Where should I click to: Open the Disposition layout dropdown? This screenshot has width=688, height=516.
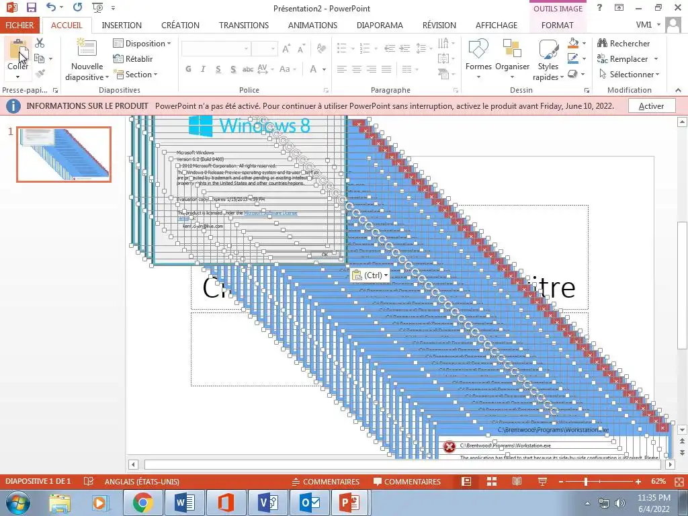coord(142,43)
